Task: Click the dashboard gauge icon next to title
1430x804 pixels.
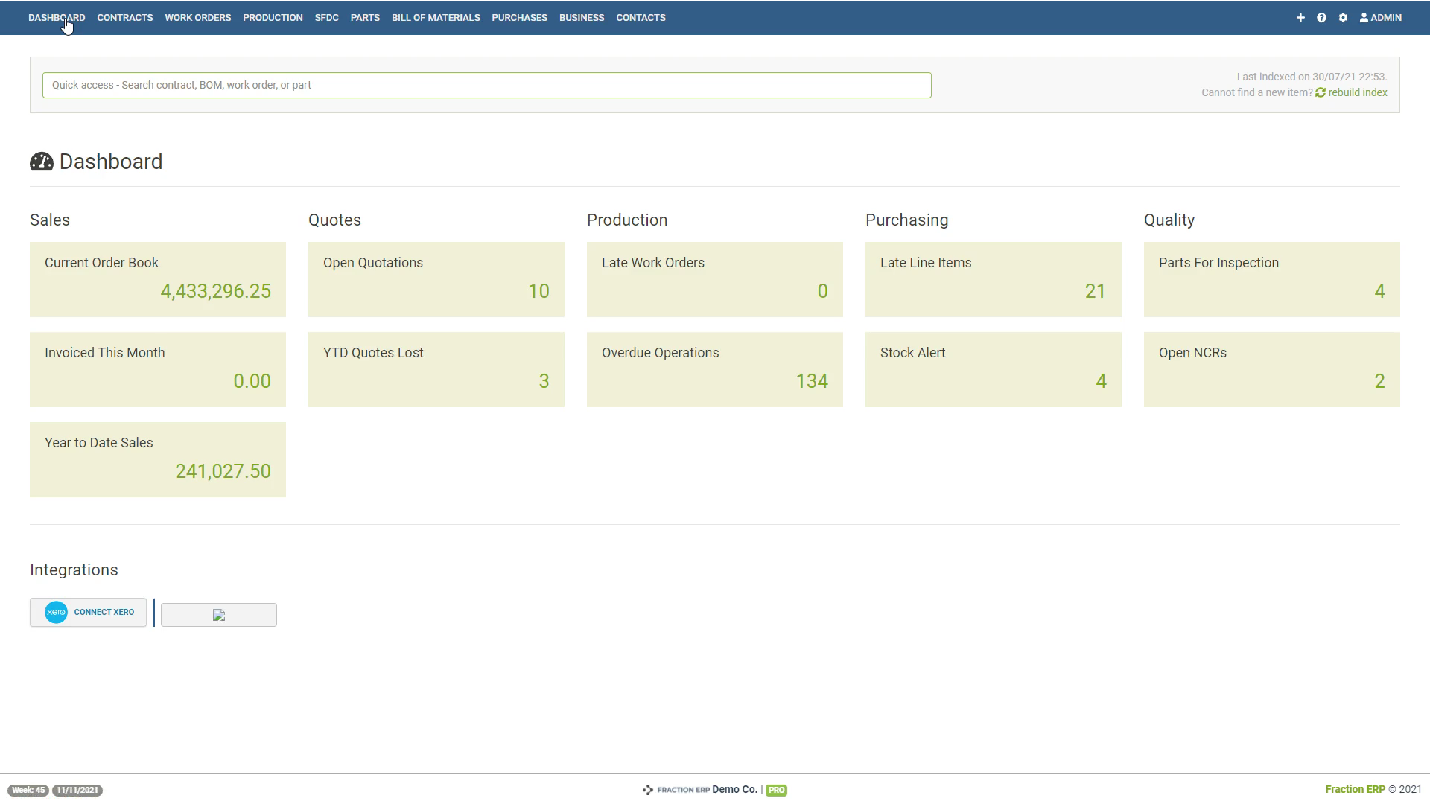Action: 41,162
